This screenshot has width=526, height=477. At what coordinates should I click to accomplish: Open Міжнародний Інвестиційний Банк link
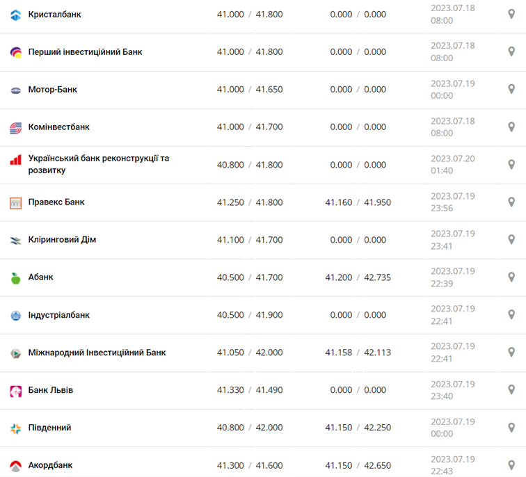tap(97, 353)
